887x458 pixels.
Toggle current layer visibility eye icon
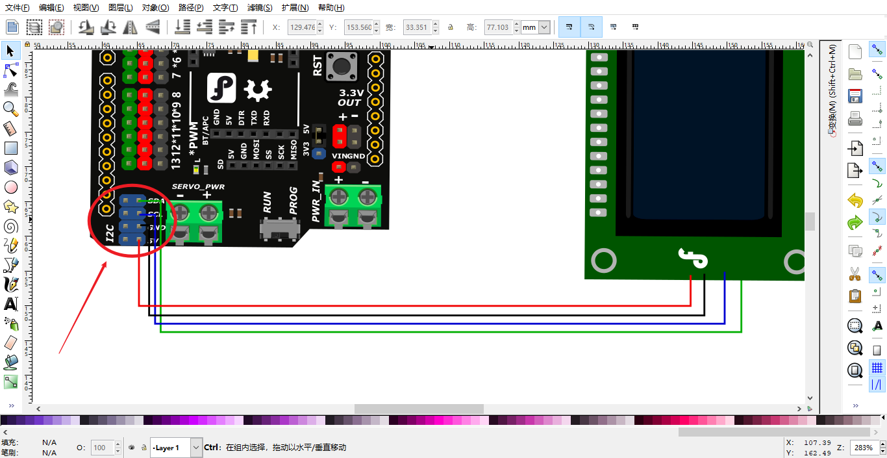click(132, 448)
